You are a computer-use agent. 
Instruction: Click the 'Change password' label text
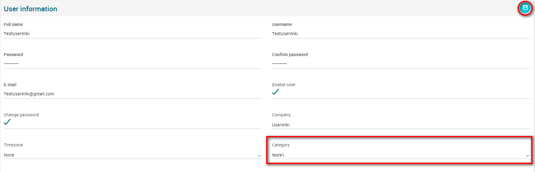[x=21, y=115]
